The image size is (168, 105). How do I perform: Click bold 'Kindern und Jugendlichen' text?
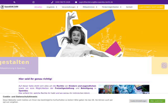pos(82,86)
